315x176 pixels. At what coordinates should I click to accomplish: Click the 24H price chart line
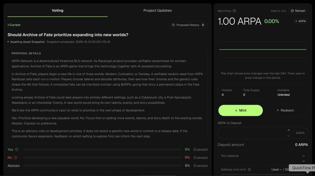pyautogui.click(x=263, y=49)
